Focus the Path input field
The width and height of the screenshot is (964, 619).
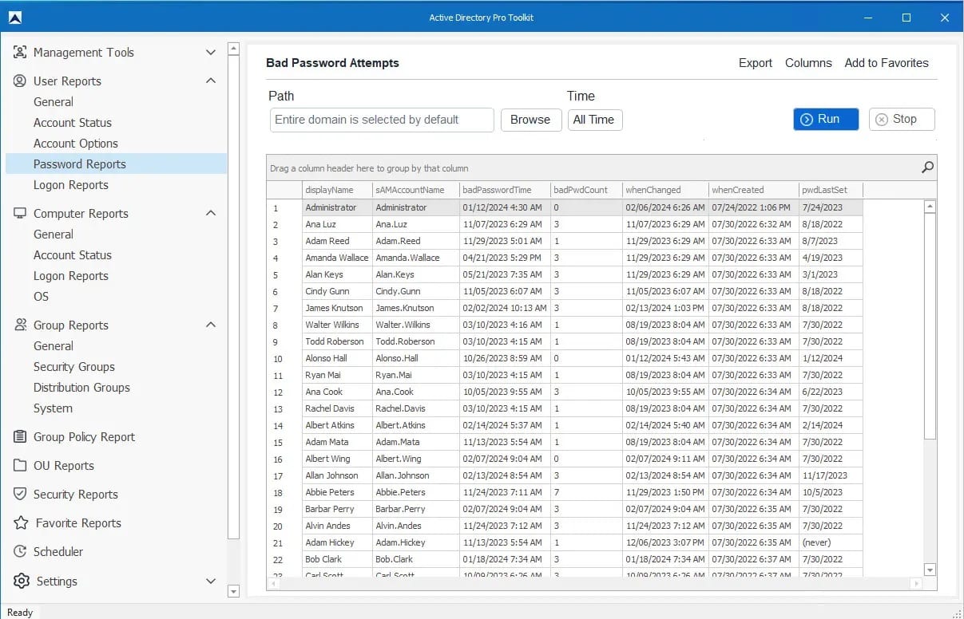(x=382, y=120)
